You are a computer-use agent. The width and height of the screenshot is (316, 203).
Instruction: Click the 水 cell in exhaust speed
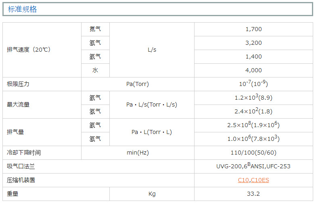tap(95, 70)
